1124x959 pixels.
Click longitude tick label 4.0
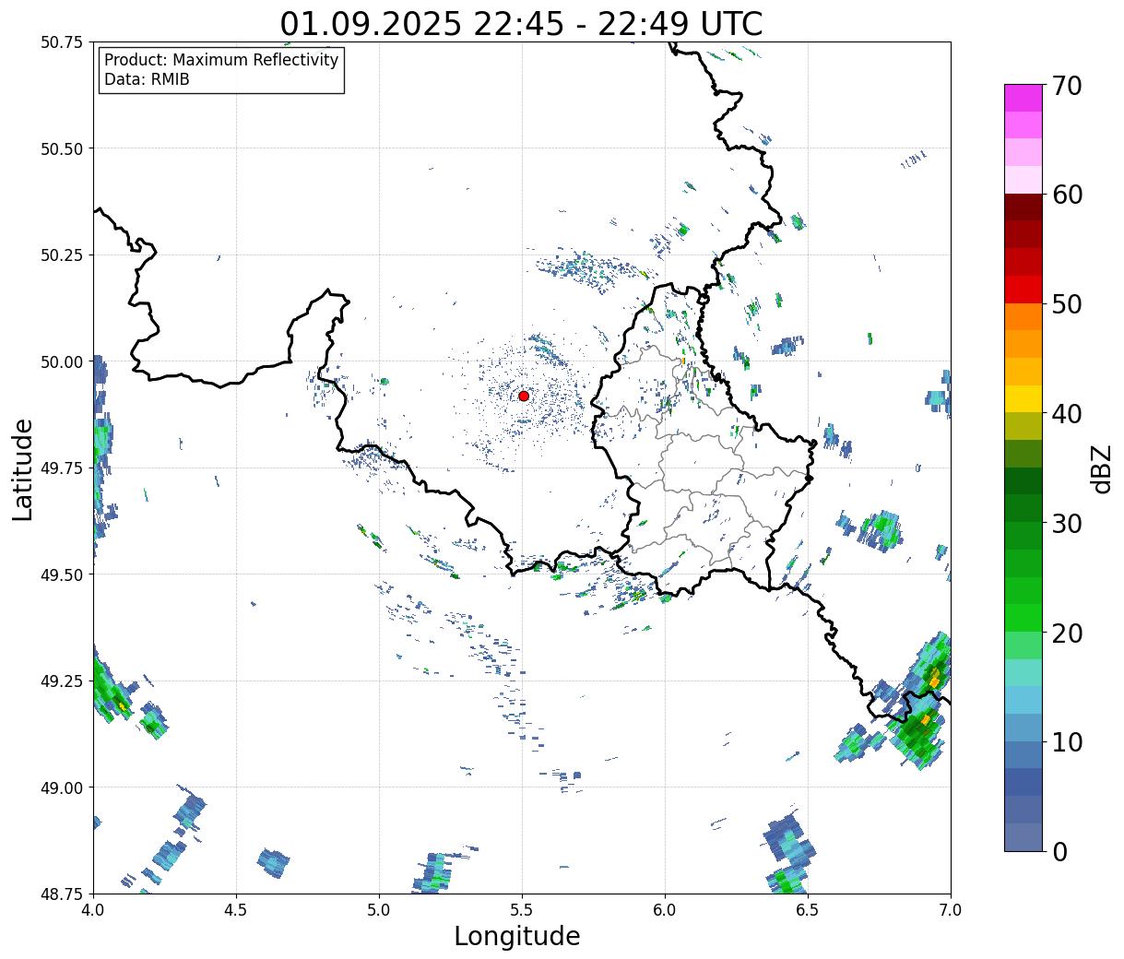[x=93, y=910]
